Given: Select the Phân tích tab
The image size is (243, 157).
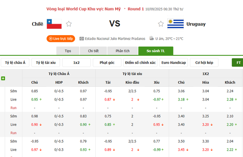Looking at the screenshot, I should point(122,51).
